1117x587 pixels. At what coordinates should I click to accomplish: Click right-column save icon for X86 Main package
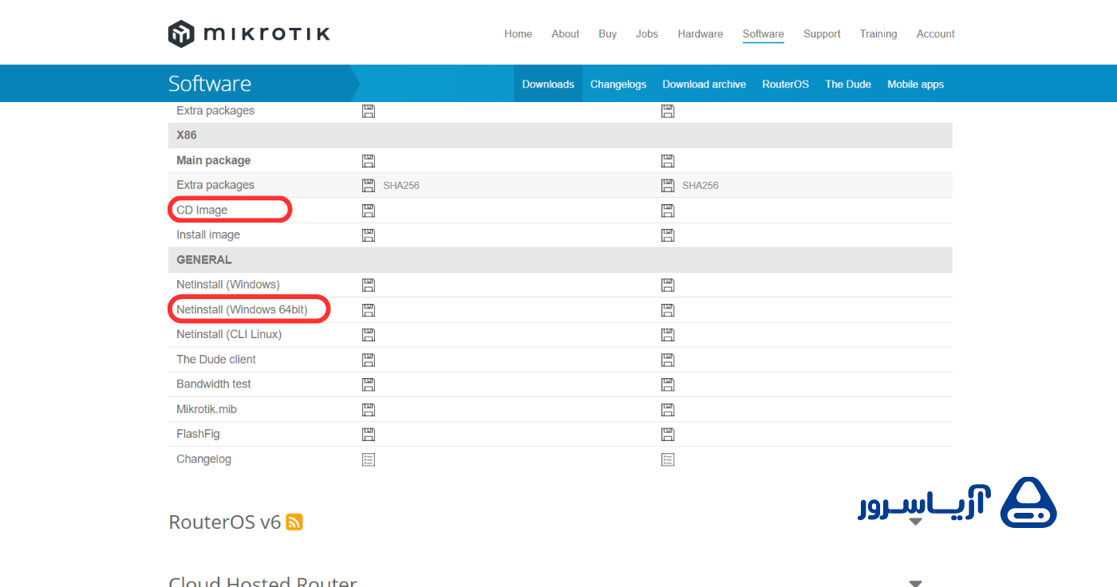tap(668, 161)
